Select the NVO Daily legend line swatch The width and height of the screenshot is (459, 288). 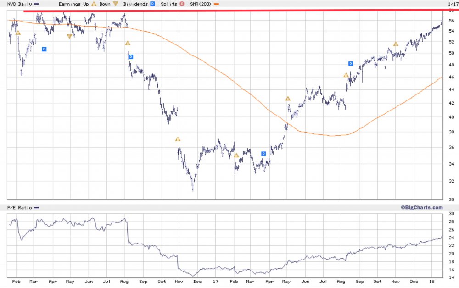36,4
